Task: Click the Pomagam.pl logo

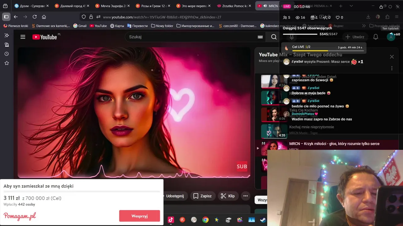Action: pos(20,216)
